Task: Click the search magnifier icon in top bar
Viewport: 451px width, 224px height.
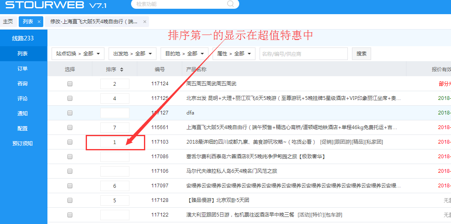Action: click(x=230, y=4)
